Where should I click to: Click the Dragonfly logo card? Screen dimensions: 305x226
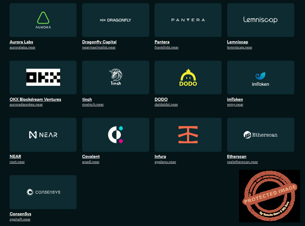point(115,20)
